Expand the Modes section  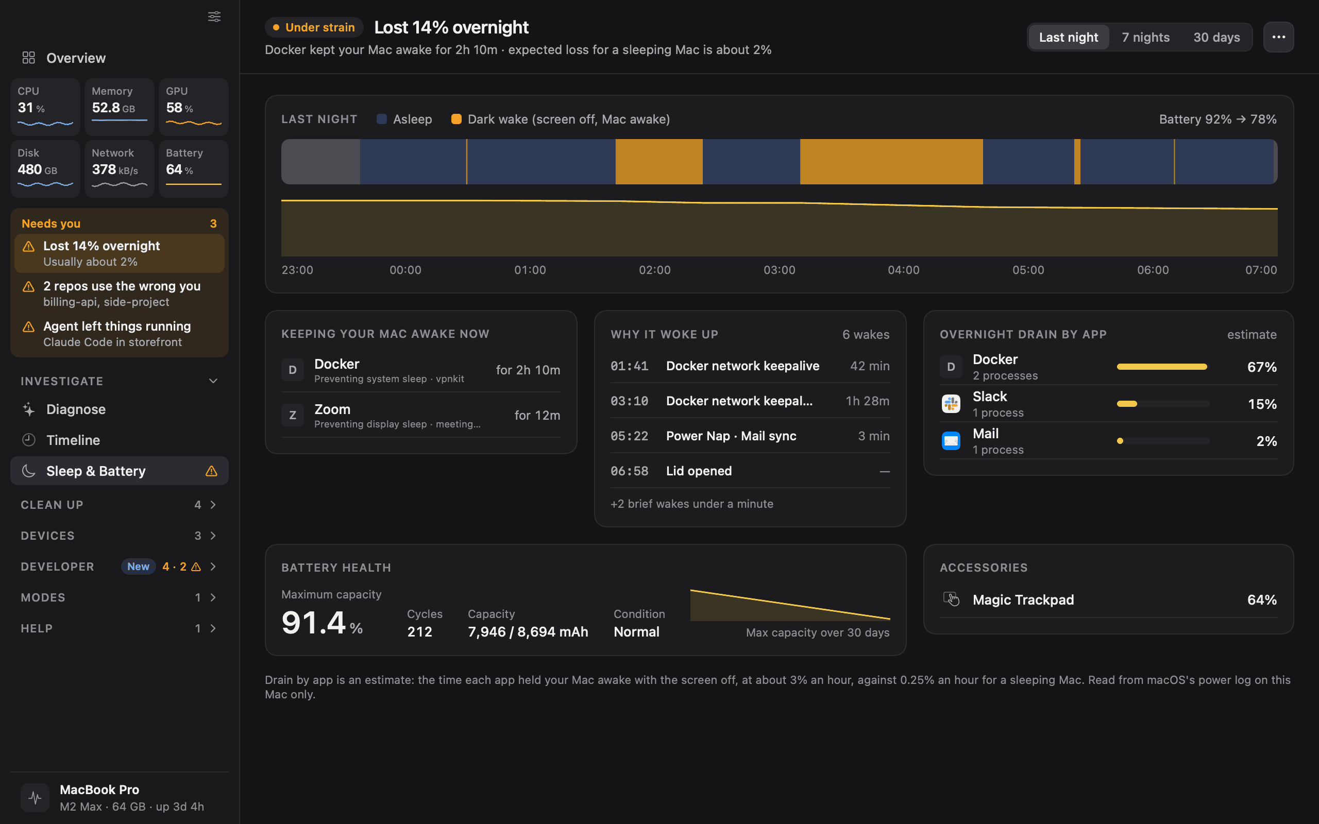[120, 597]
